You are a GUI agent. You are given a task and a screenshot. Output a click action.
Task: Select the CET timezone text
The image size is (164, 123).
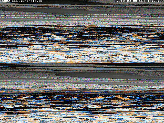(x=142, y=1)
